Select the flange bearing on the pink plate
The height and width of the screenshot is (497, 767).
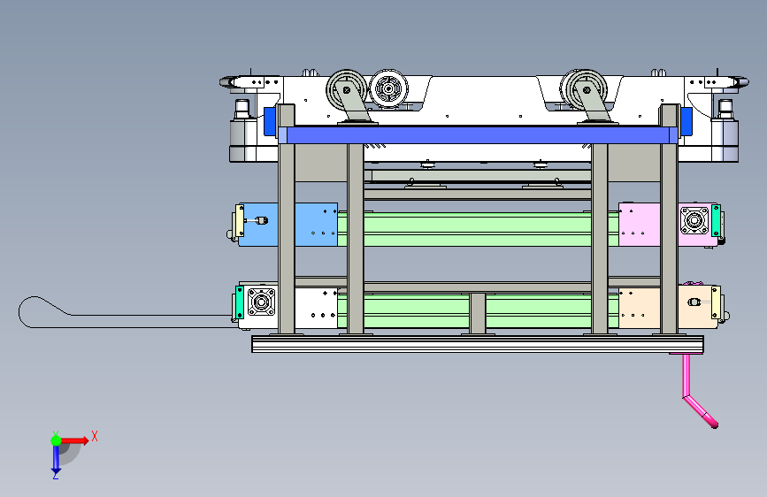tap(694, 220)
